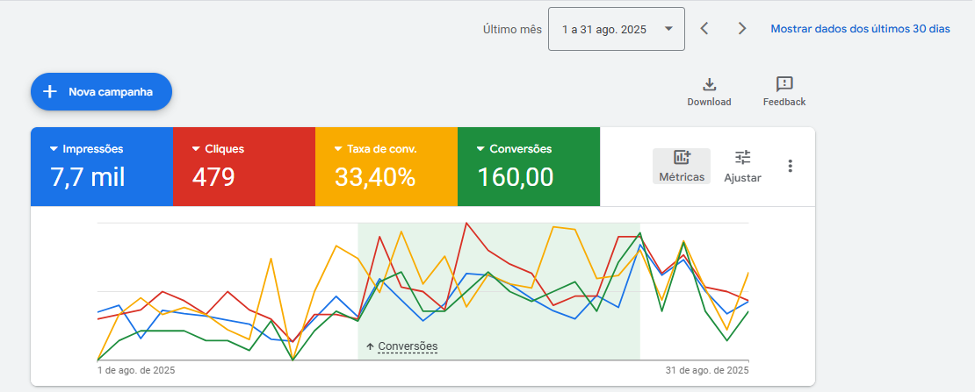975x392 pixels.
Task: Click the Ajustar sliders icon
Action: tap(742, 158)
